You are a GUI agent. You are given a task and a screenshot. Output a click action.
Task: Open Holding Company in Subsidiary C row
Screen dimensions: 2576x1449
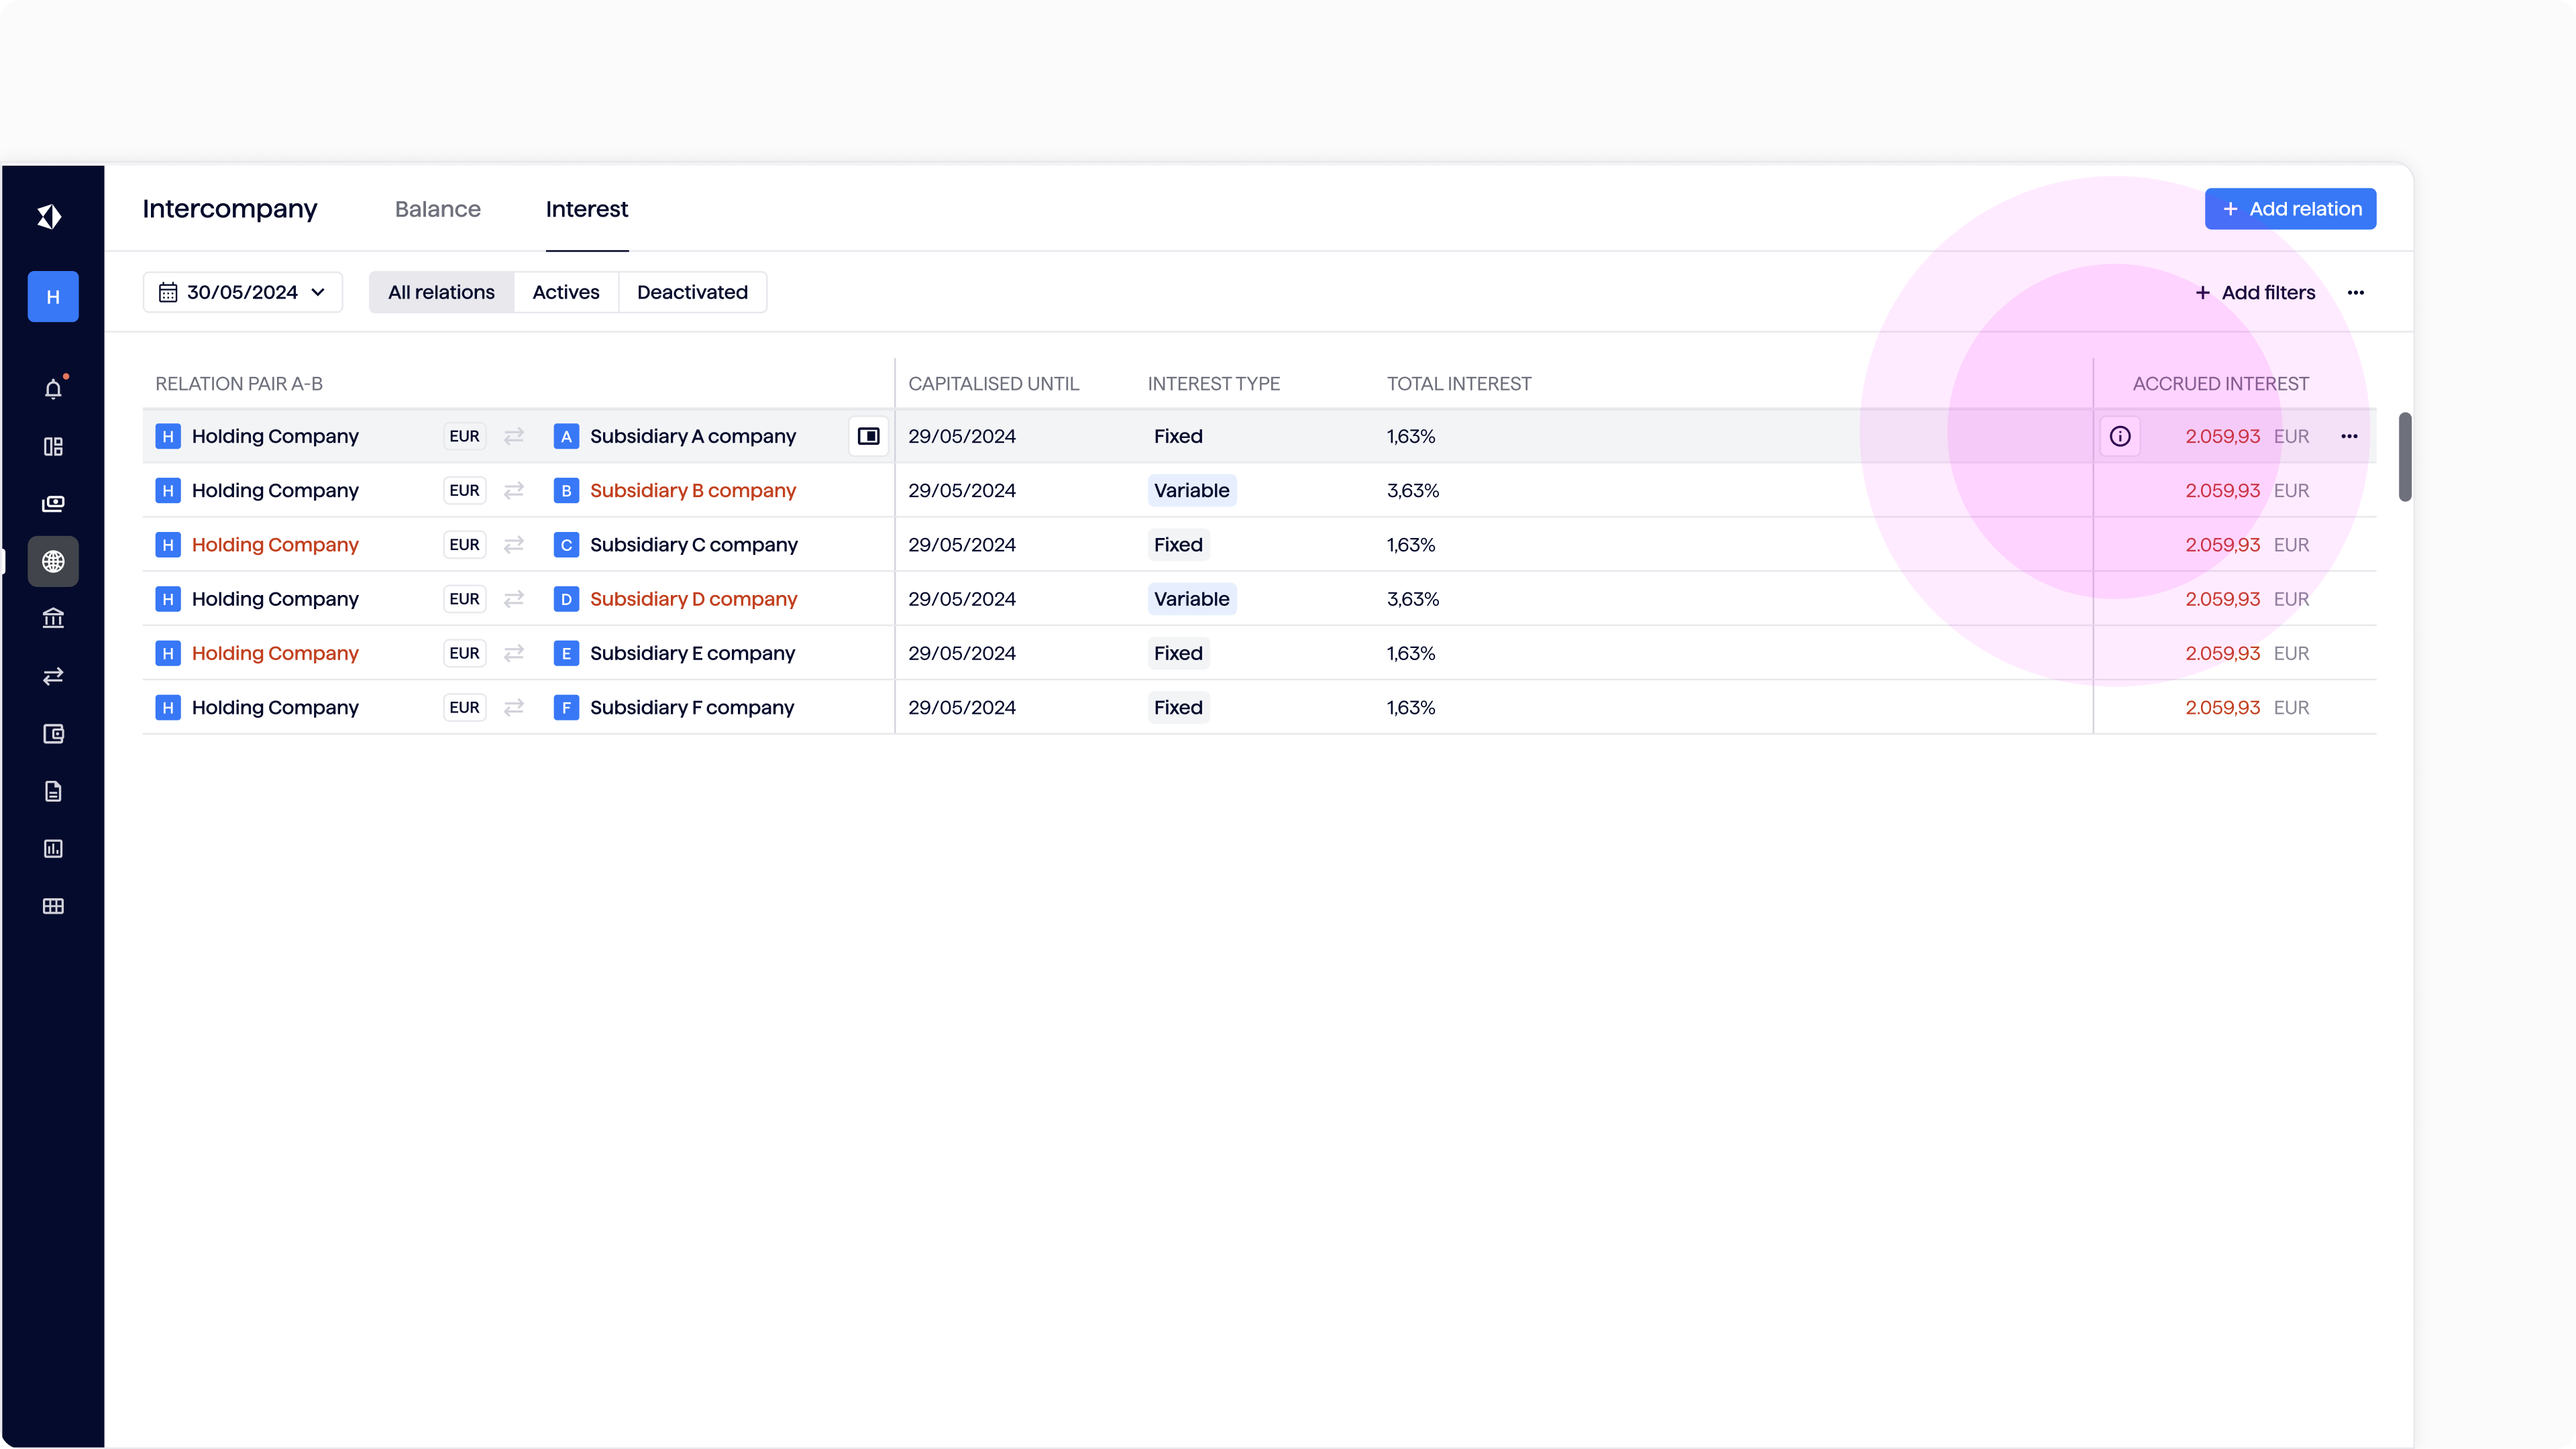tap(275, 545)
